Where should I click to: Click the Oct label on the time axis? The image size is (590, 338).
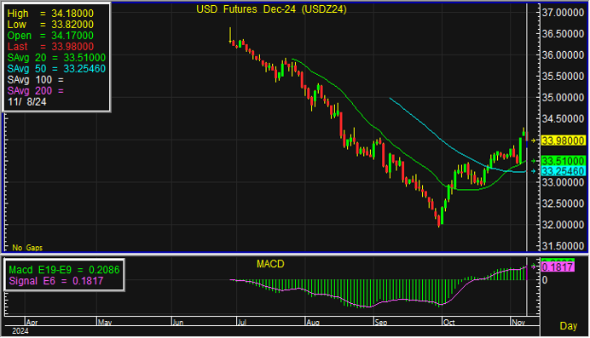tap(449, 322)
